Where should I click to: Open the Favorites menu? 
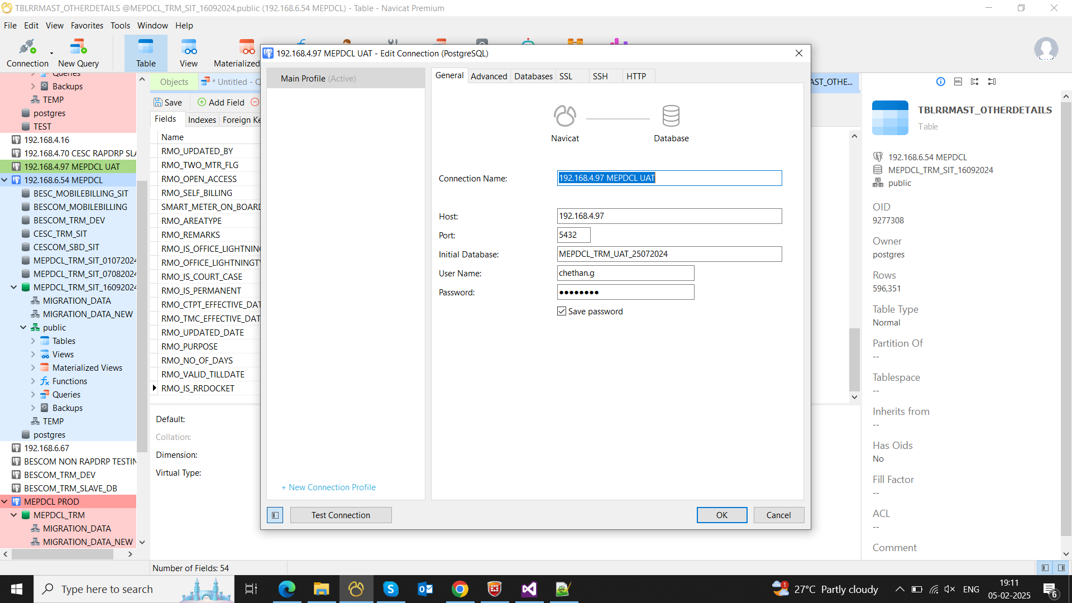[x=87, y=26]
